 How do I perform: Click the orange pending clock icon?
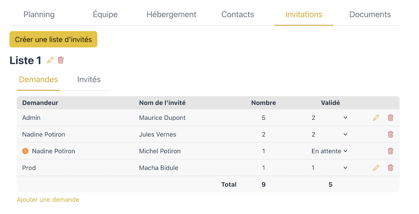pyautogui.click(x=25, y=151)
